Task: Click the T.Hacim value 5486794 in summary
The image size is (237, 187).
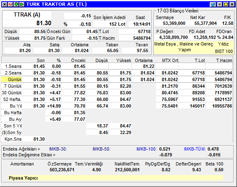Action: (142, 38)
